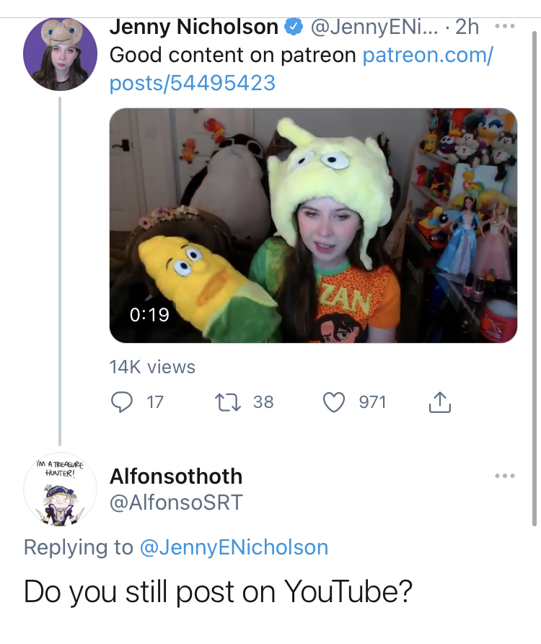Tap the 17 replies count
The height and width of the screenshot is (644, 541).
coord(155,402)
